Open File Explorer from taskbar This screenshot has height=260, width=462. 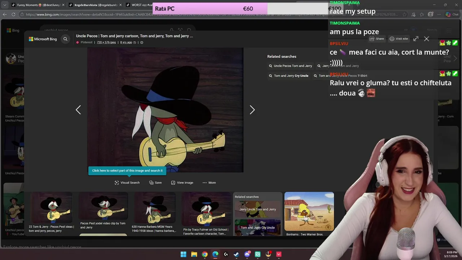pos(194,254)
